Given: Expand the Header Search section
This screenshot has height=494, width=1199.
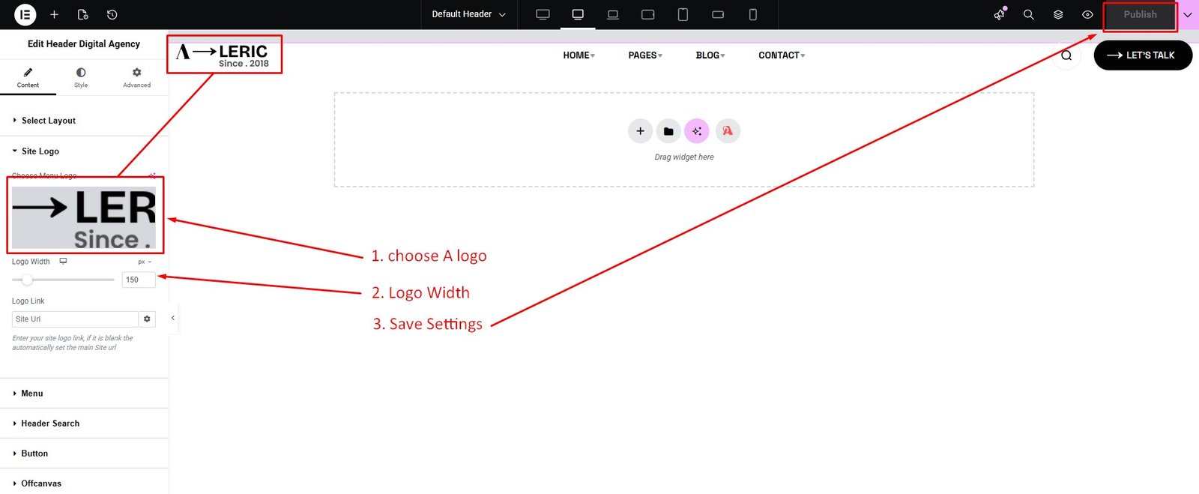Looking at the screenshot, I should tap(50, 424).
